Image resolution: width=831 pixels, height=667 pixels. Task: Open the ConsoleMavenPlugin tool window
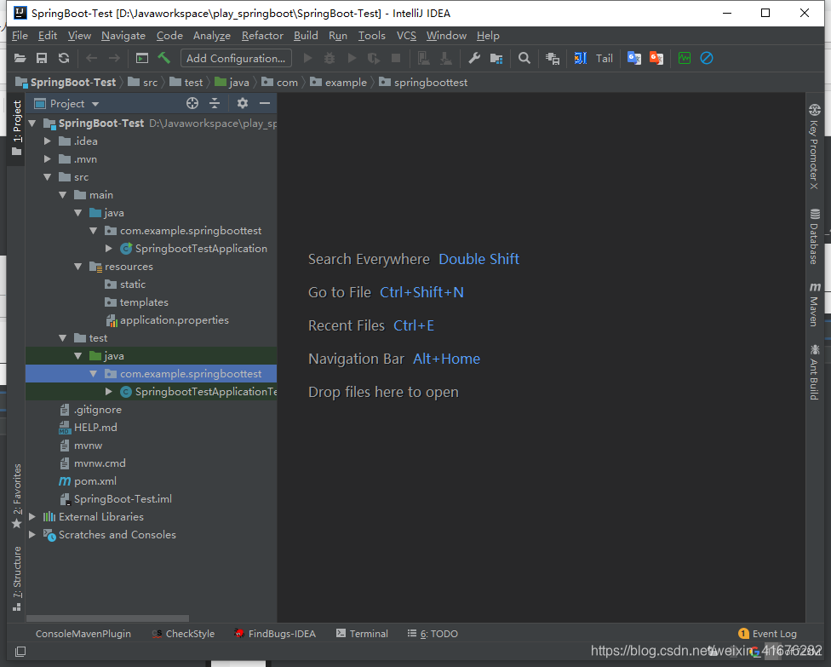click(83, 634)
